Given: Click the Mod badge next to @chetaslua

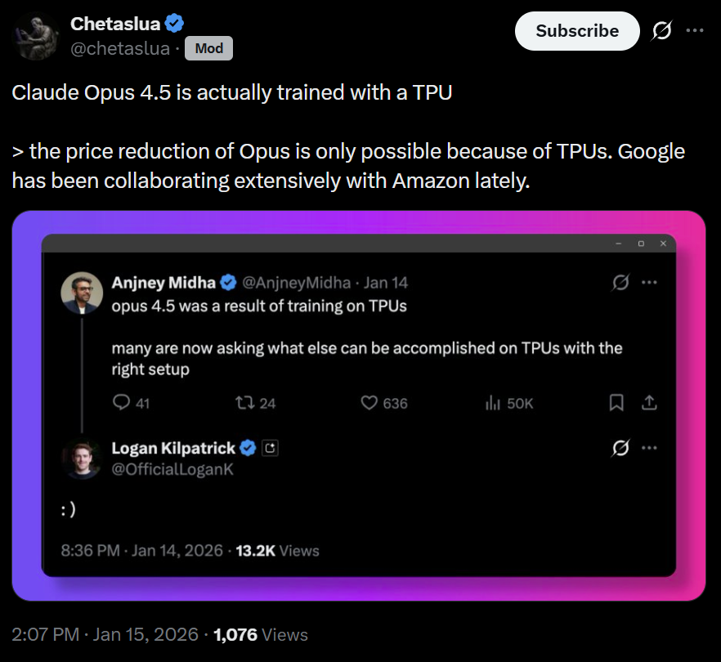Looking at the screenshot, I should tap(208, 49).
